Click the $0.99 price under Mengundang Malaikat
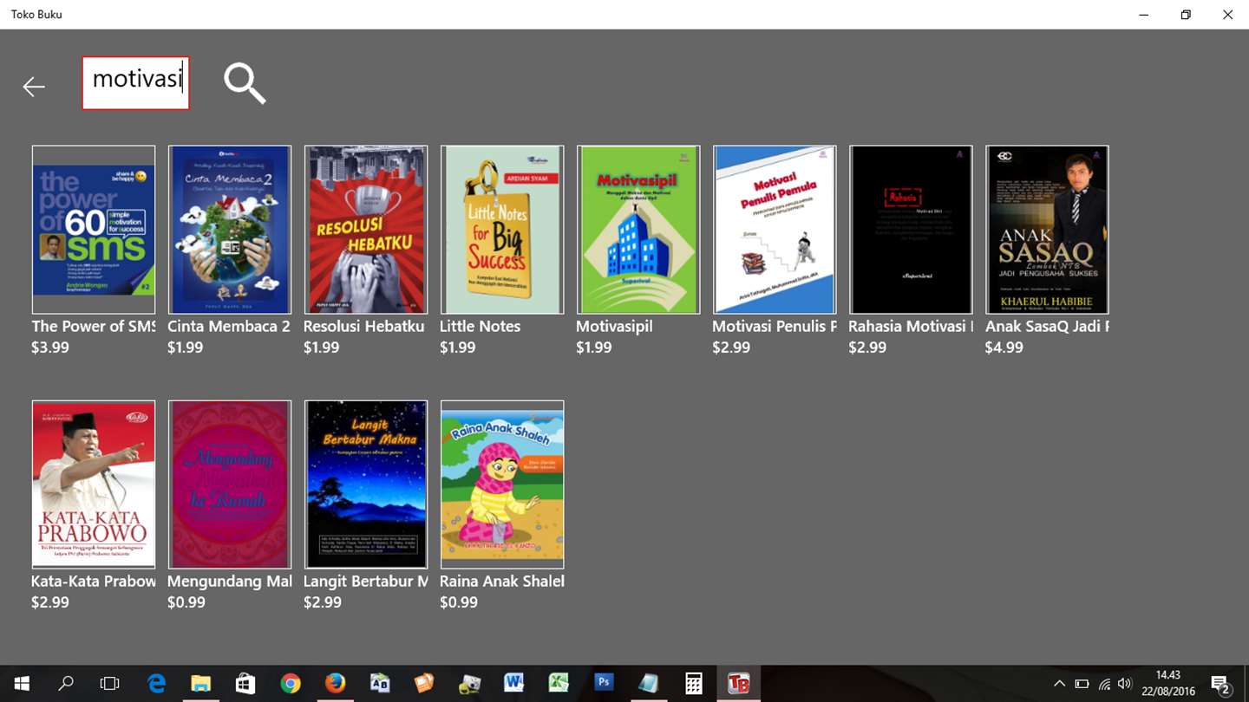The height and width of the screenshot is (702, 1249). pos(186,602)
